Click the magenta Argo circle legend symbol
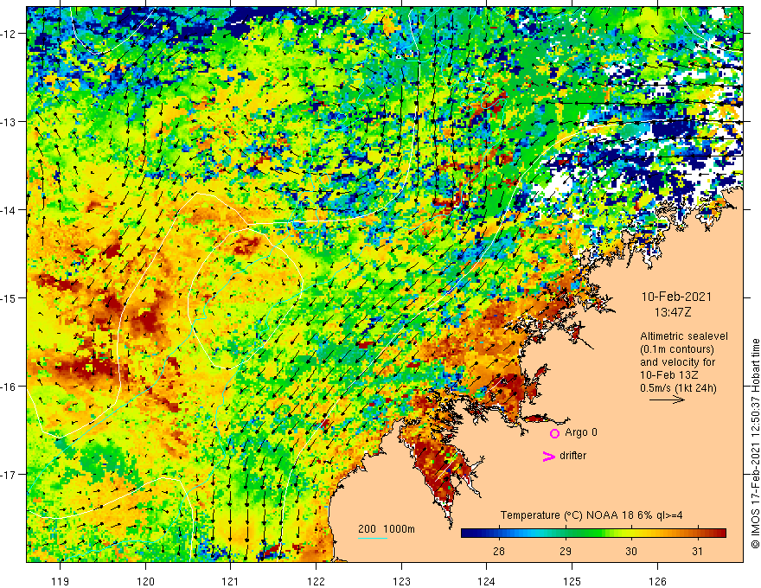 [554, 433]
